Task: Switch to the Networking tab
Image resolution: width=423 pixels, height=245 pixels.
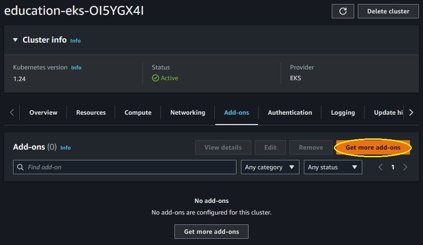Action: 188,112
